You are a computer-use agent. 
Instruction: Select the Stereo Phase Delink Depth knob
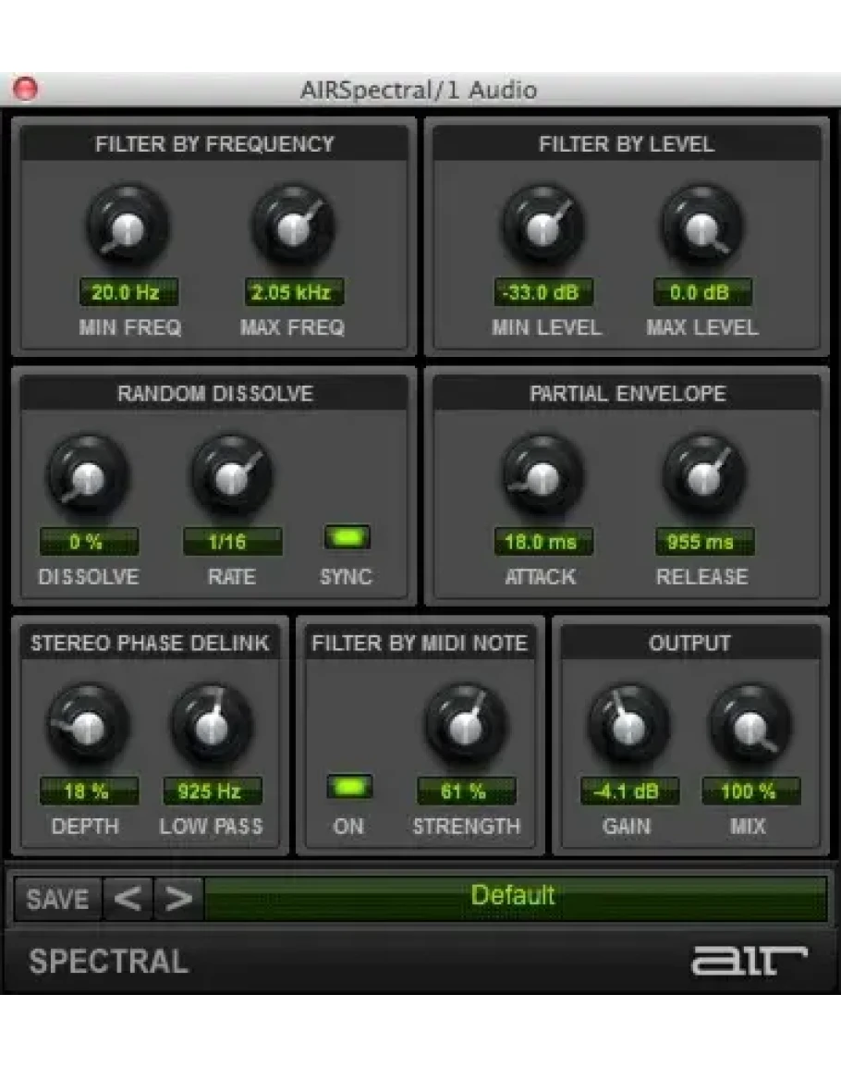point(89,727)
